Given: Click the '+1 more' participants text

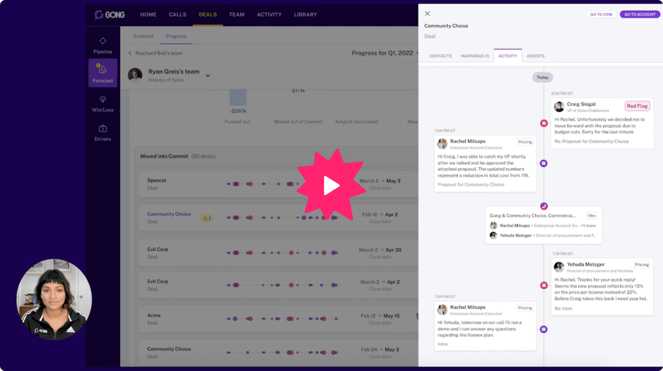Looking at the screenshot, I should point(588,226).
